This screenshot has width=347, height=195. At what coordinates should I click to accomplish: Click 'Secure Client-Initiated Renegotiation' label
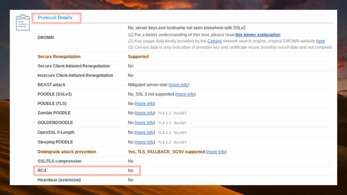(74, 66)
